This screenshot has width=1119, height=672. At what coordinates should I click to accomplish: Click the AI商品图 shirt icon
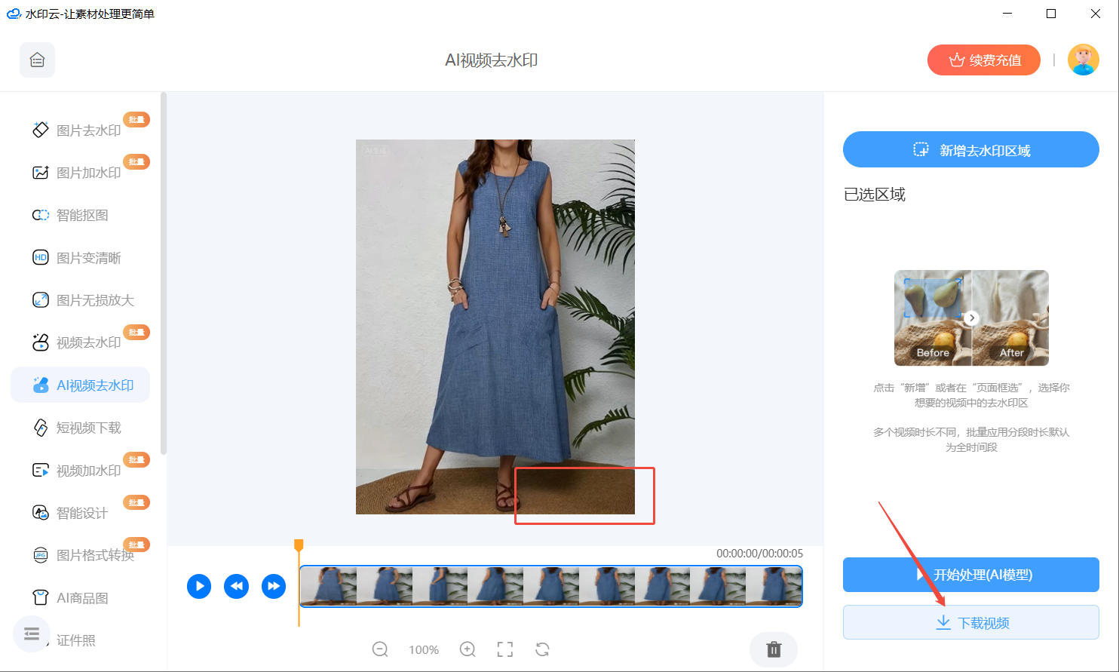(x=41, y=598)
